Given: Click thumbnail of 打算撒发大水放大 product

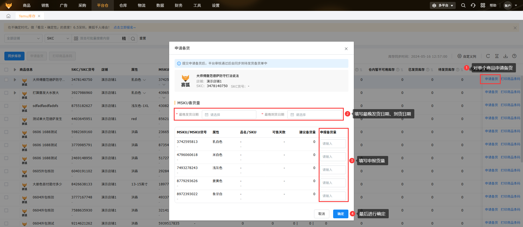Looking at the screenshot, I should point(25,95).
